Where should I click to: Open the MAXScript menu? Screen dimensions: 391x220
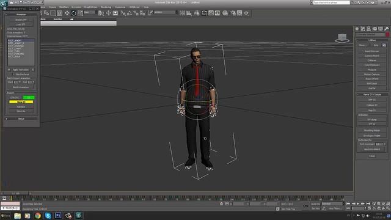(x=134, y=7)
